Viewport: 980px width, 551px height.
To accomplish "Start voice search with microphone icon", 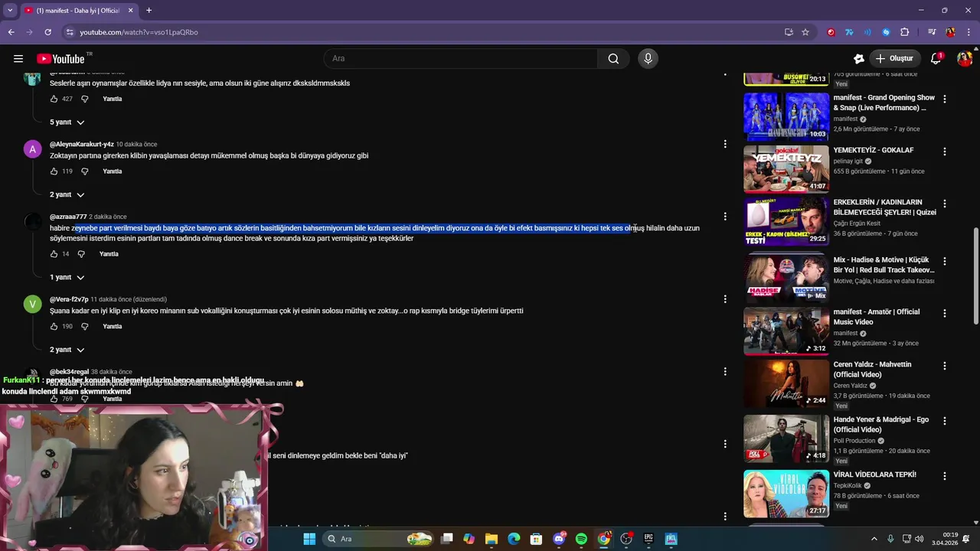I will tap(648, 58).
